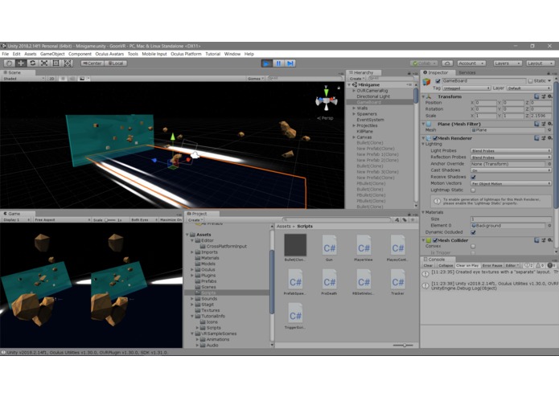Click the GameBoard name field
The height and width of the screenshot is (397, 559).
483,81
